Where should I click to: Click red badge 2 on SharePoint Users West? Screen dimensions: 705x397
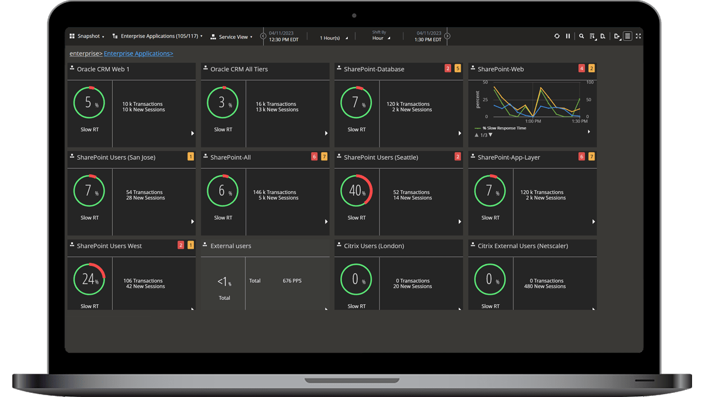(180, 245)
